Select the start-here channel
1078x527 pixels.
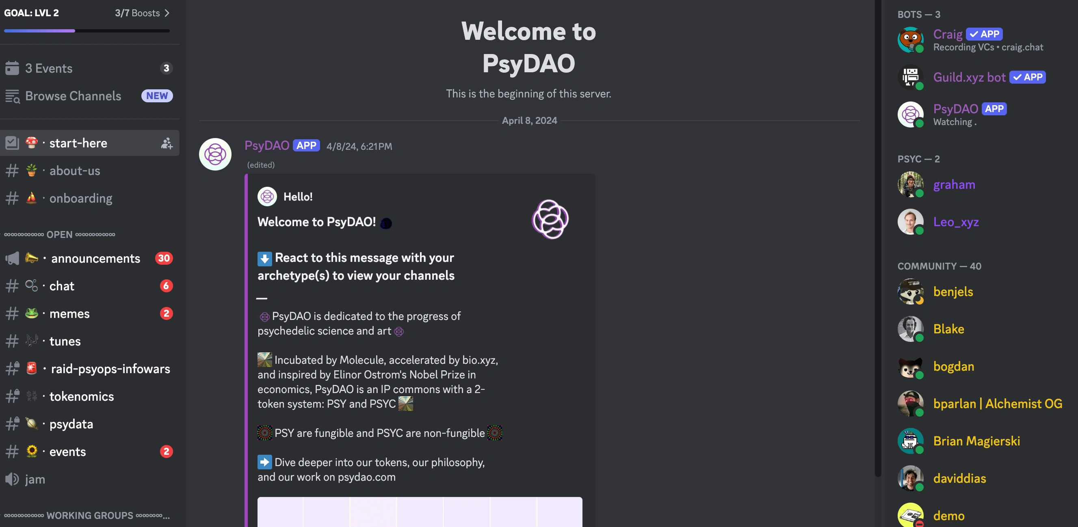click(x=78, y=143)
